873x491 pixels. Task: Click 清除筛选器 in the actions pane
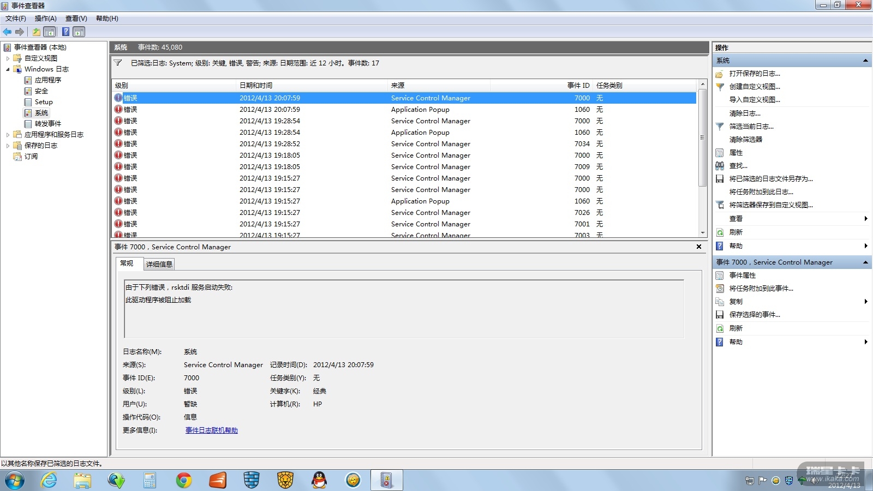(x=746, y=140)
